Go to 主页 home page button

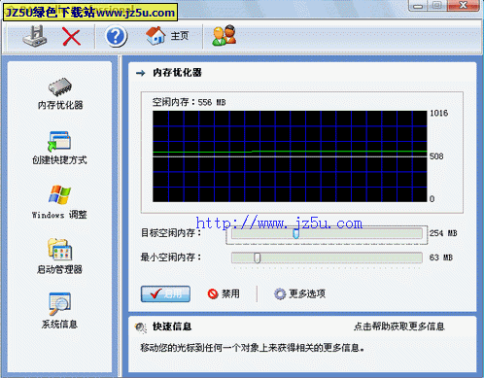(x=167, y=36)
